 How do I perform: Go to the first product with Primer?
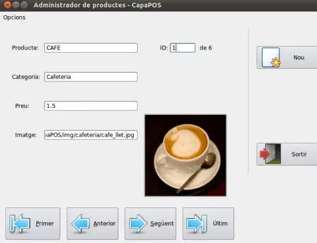(x=33, y=224)
